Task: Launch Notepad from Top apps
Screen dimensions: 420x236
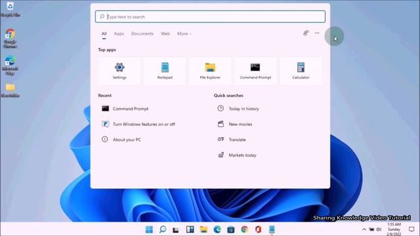Action: click(x=165, y=71)
